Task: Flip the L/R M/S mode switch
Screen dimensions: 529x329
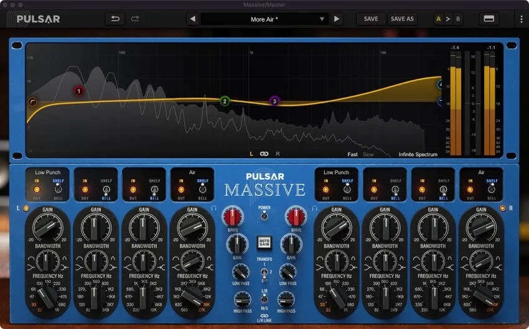Action: tap(264, 299)
